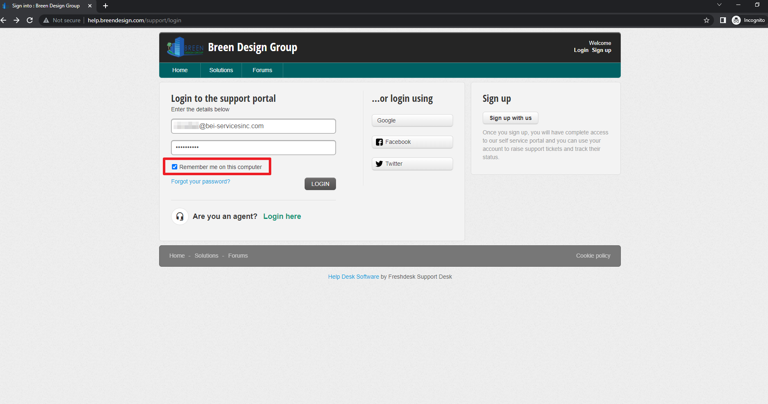
Task: Click the Incognito profile icon
Action: click(x=736, y=20)
